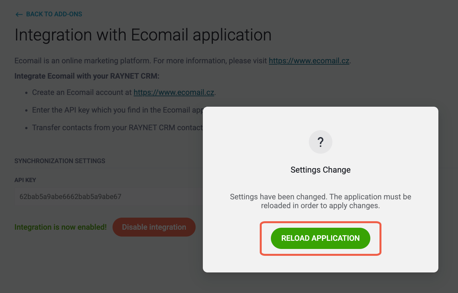Screen dimensions: 458x293
Task: Click the 'Transfer contacts from your RAYNET' bullet
Action: click(x=117, y=128)
